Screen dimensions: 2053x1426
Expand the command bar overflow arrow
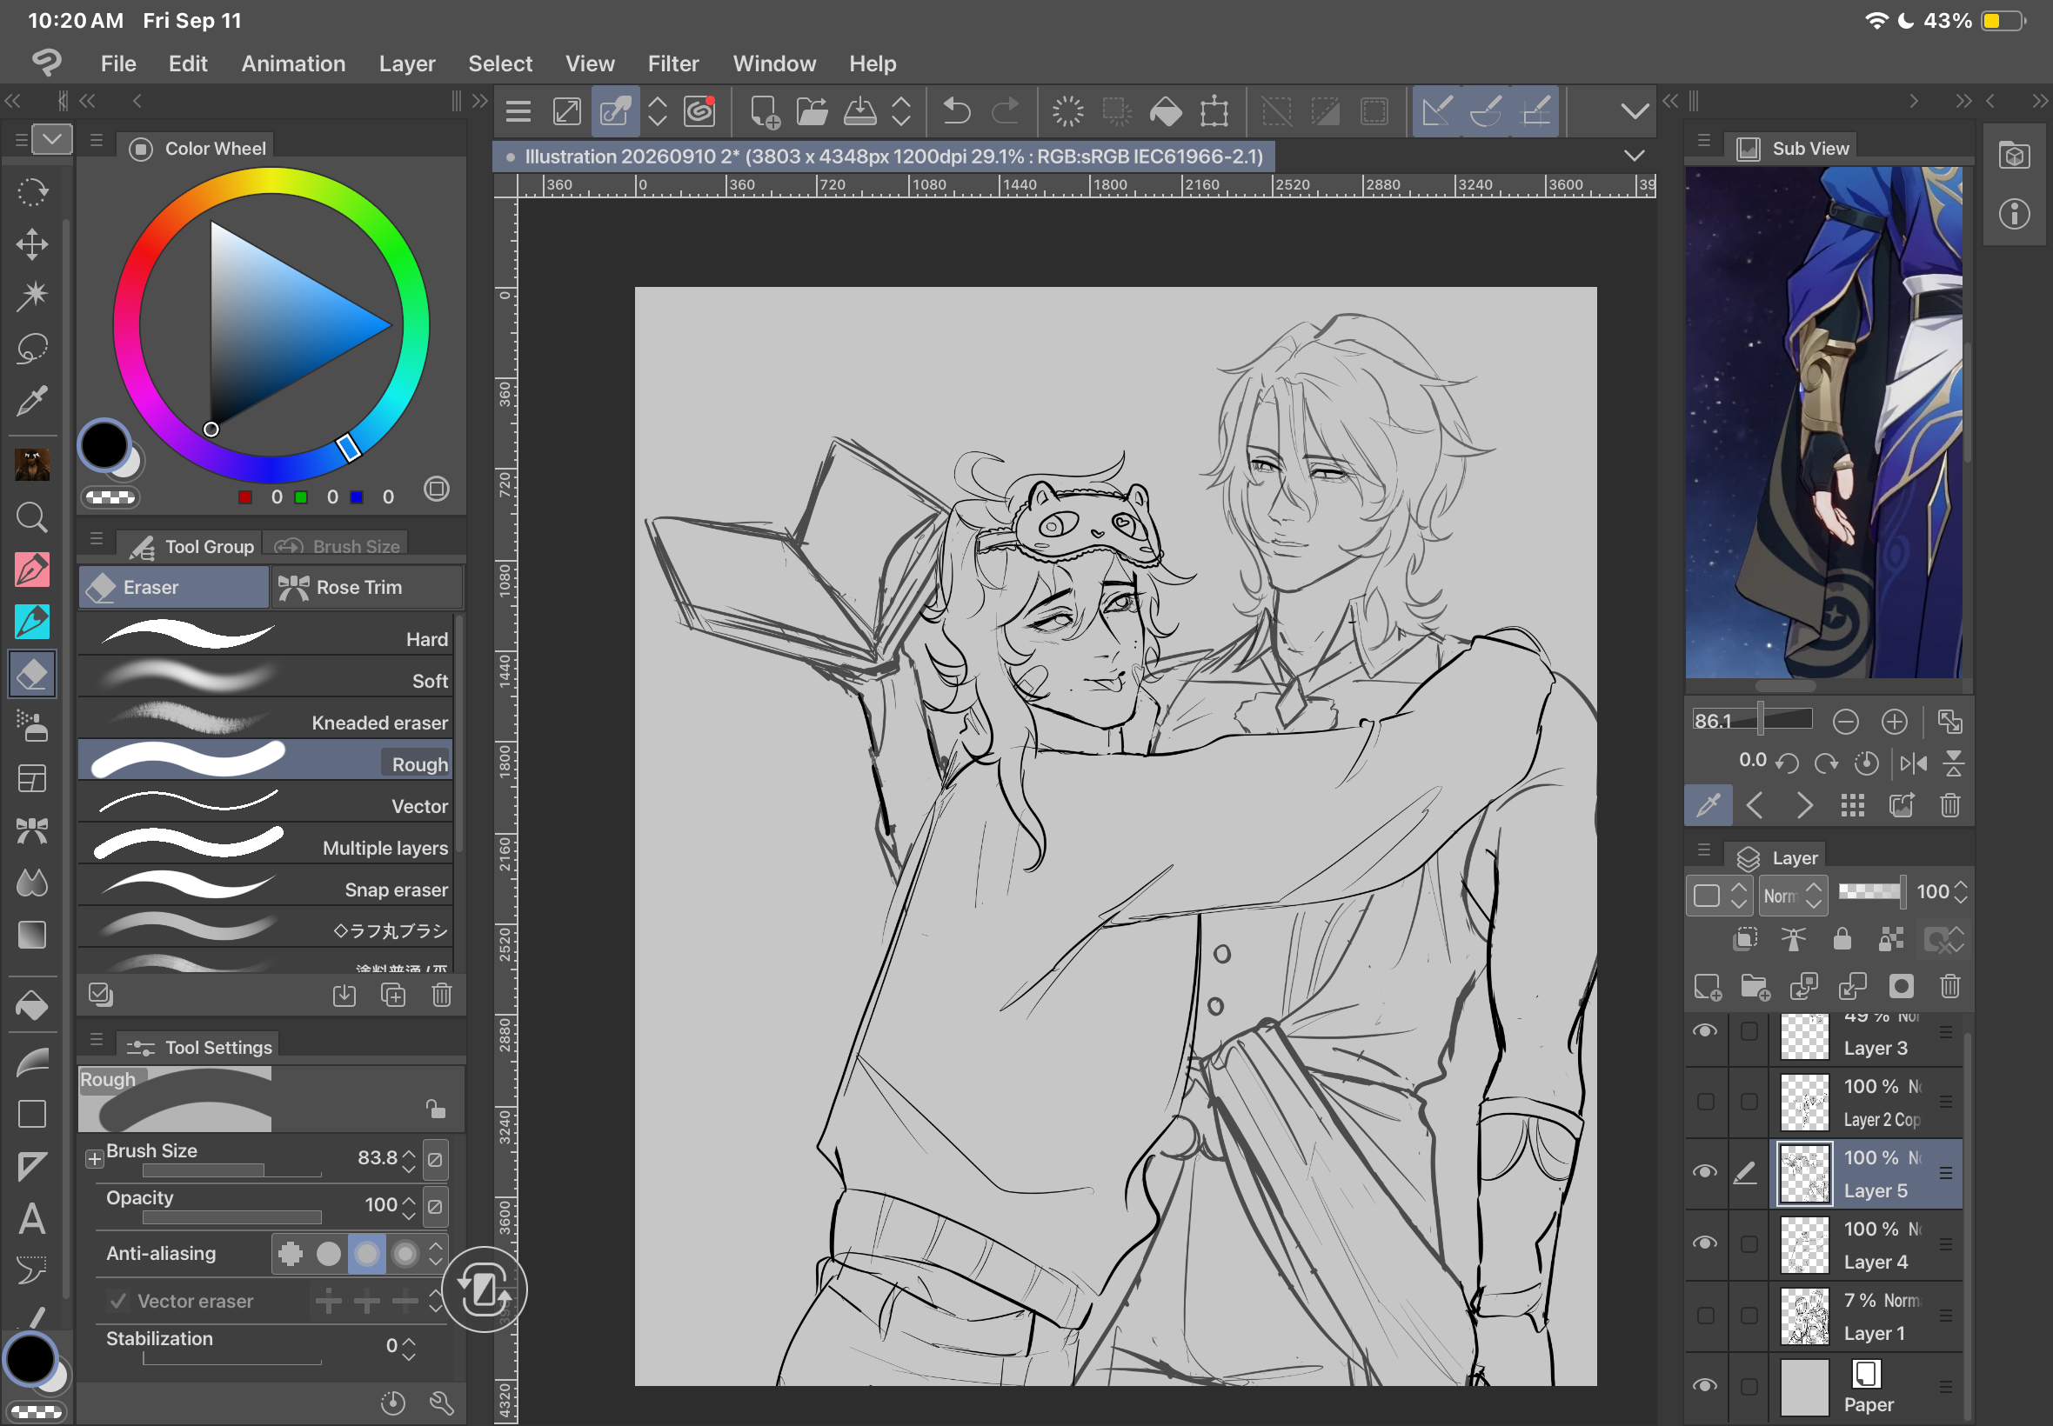(x=1634, y=111)
